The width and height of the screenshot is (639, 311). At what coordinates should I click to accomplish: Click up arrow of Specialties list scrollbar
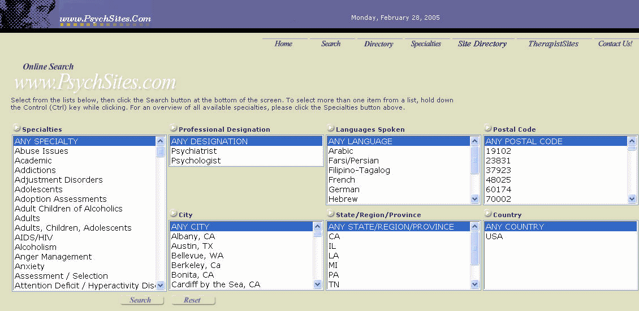click(x=160, y=141)
